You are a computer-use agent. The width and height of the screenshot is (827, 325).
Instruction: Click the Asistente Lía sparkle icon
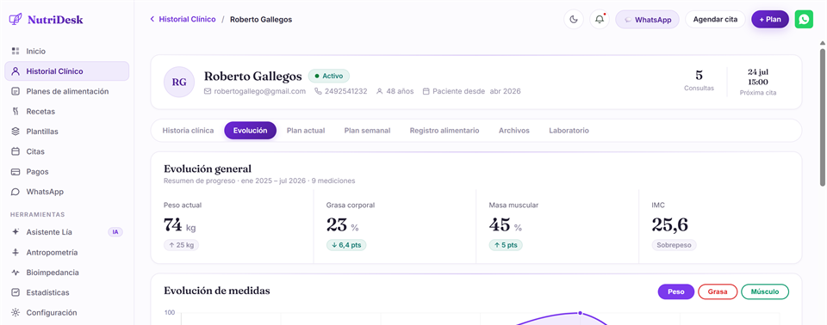16,232
